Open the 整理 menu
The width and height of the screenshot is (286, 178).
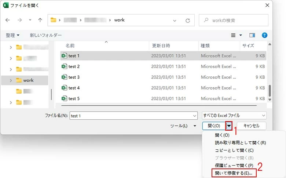pos(12,35)
